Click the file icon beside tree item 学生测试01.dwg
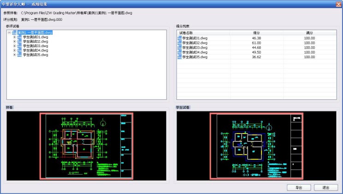343x194 pixels. [x=20, y=37]
